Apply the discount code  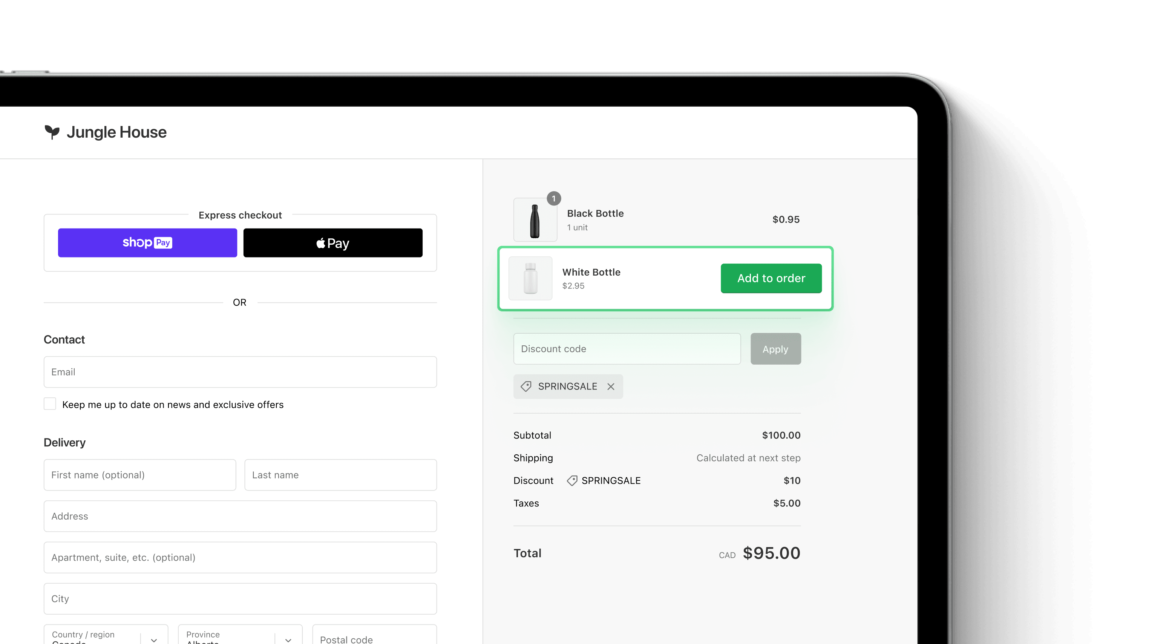(775, 349)
